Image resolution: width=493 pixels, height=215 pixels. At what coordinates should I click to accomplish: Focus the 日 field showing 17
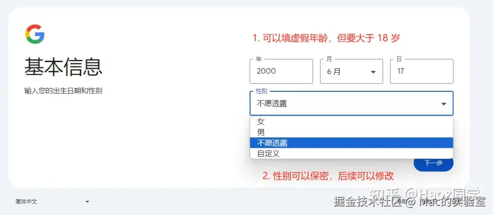tap(422, 71)
